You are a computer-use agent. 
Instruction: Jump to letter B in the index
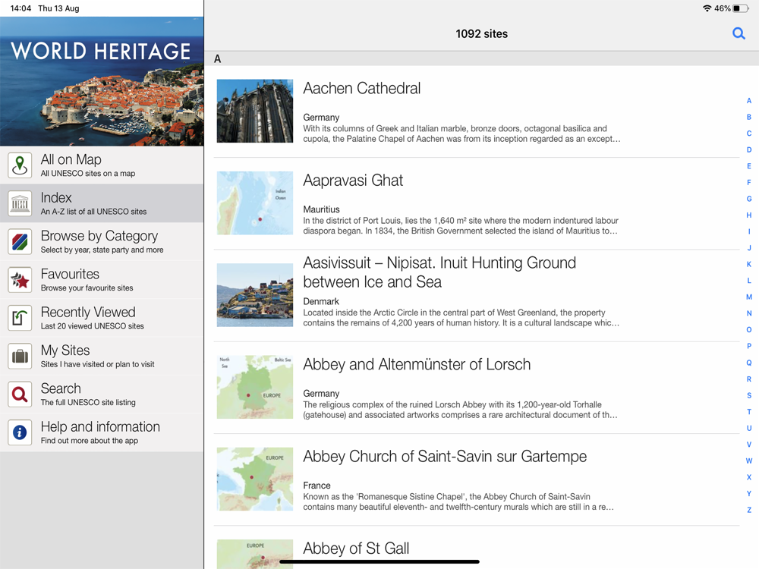tap(749, 117)
